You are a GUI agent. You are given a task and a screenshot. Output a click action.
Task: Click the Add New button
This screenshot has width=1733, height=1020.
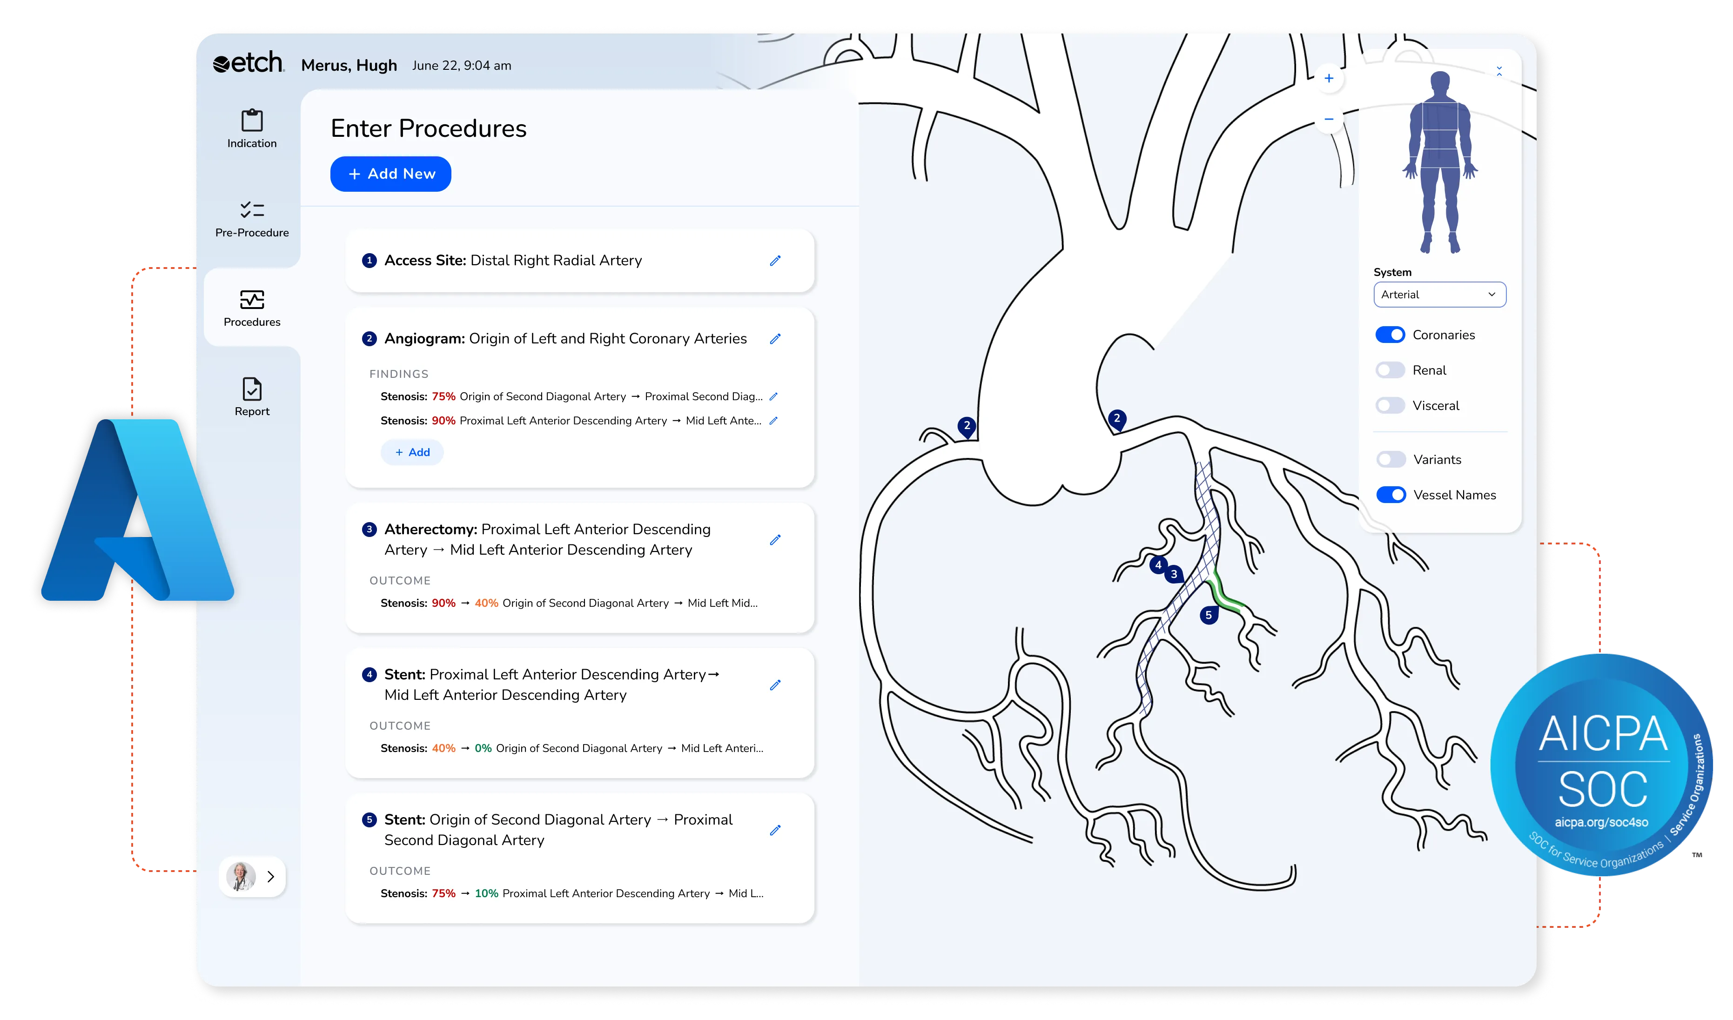click(390, 173)
